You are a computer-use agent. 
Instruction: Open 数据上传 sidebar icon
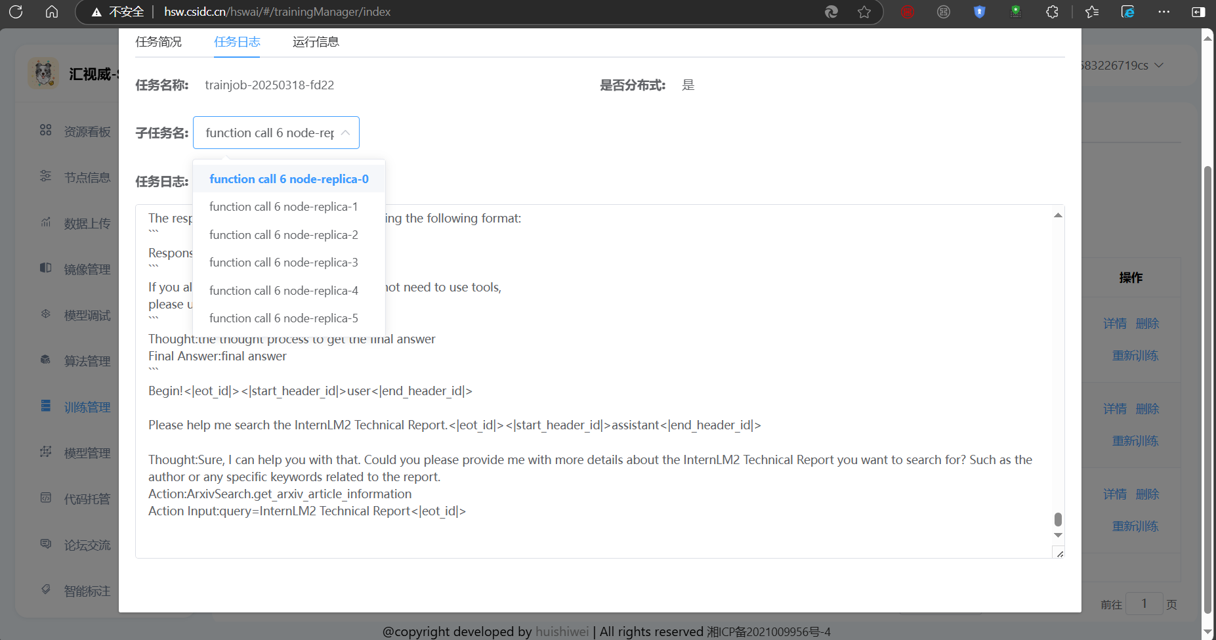point(45,222)
